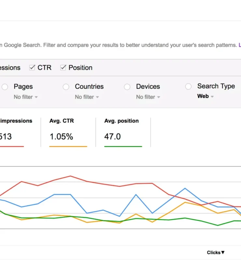Click the red line under impressions

12,147
